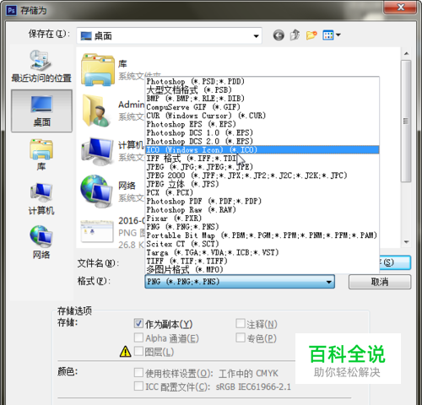
Task: Select the Admin user folder icon
Action: 97,111
